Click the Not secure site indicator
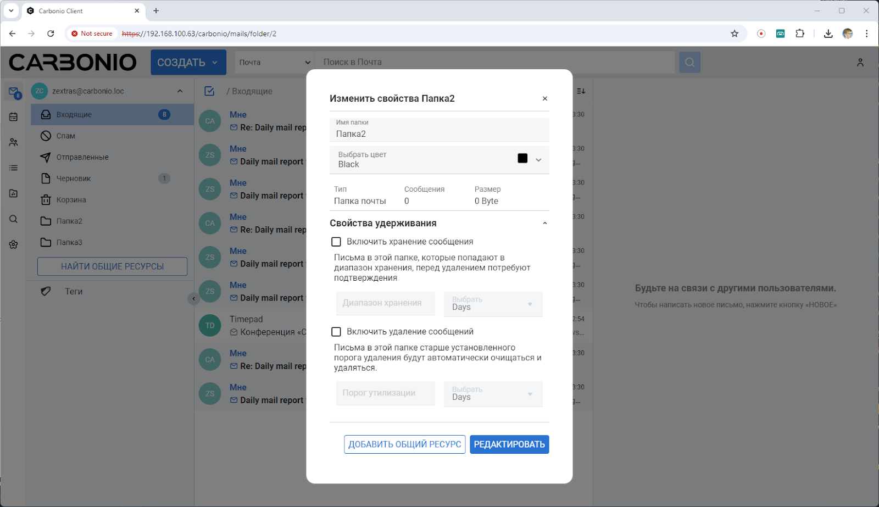This screenshot has width=879, height=507. point(92,34)
